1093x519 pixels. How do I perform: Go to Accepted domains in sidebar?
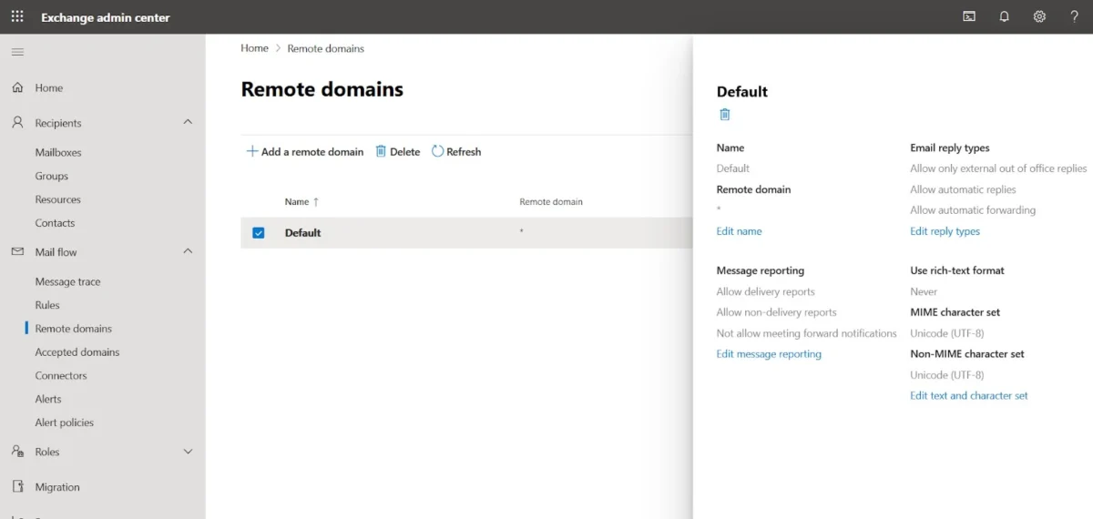77,352
